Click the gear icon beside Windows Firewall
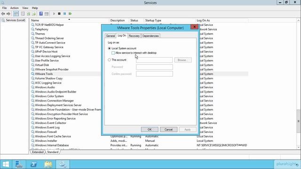301x169 pixels. (32, 132)
